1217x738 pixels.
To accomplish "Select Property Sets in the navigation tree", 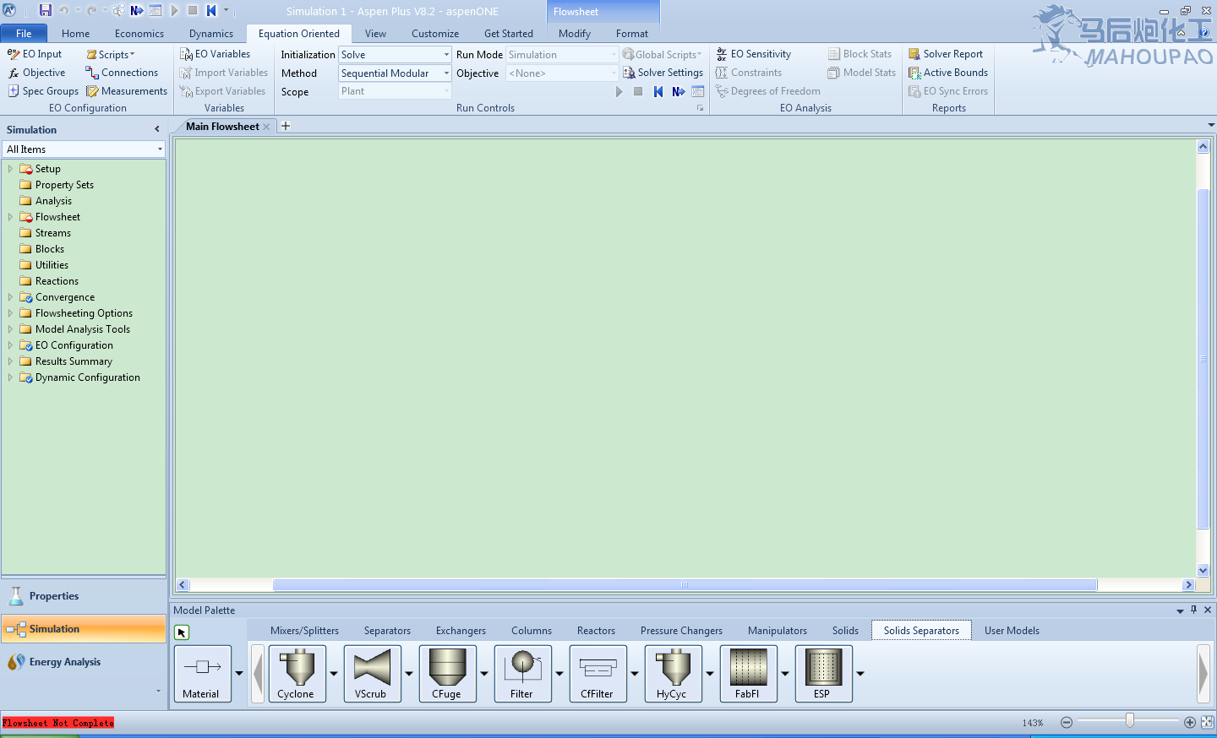I will [64, 185].
